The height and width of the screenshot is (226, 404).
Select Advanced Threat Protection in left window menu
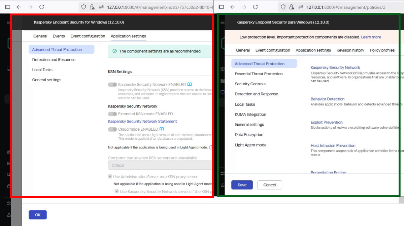tap(61, 50)
